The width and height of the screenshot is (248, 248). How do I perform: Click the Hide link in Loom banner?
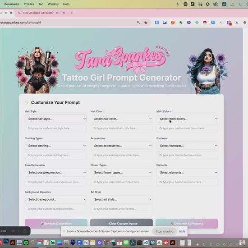[x=182, y=231]
